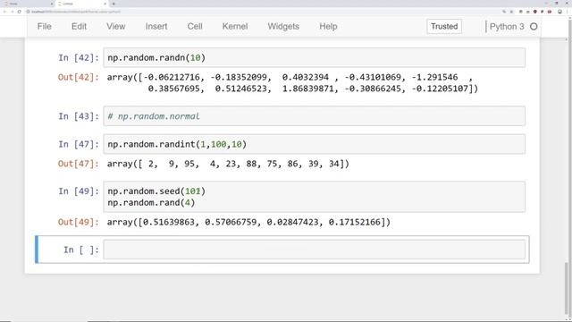Click the browser profile avatar icon

(x=559, y=12)
